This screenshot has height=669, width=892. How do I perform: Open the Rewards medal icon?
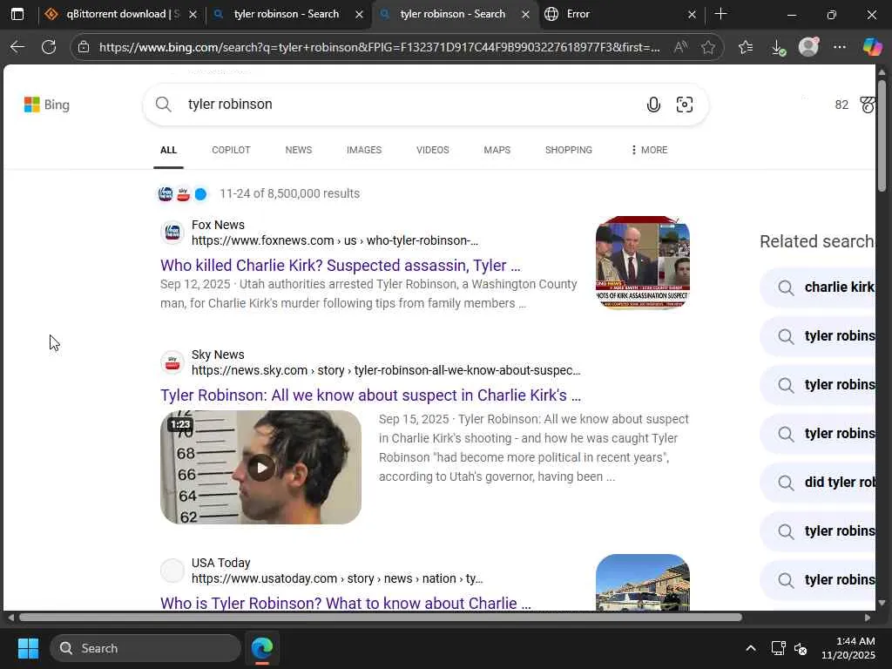pos(868,105)
